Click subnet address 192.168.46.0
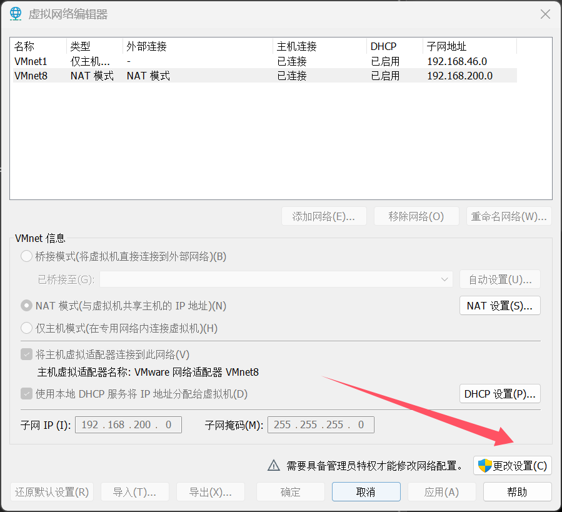 coord(457,61)
